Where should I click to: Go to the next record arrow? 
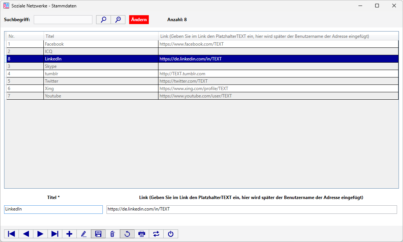point(40,234)
